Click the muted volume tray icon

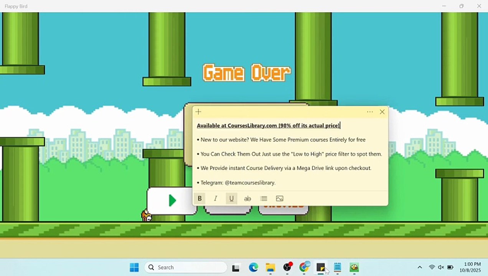[x=441, y=267]
